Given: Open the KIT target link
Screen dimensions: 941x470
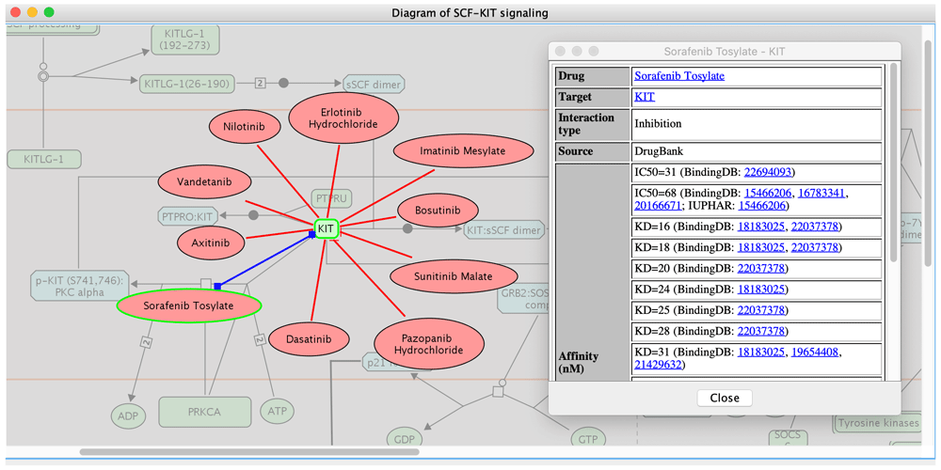Looking at the screenshot, I should 645,97.
